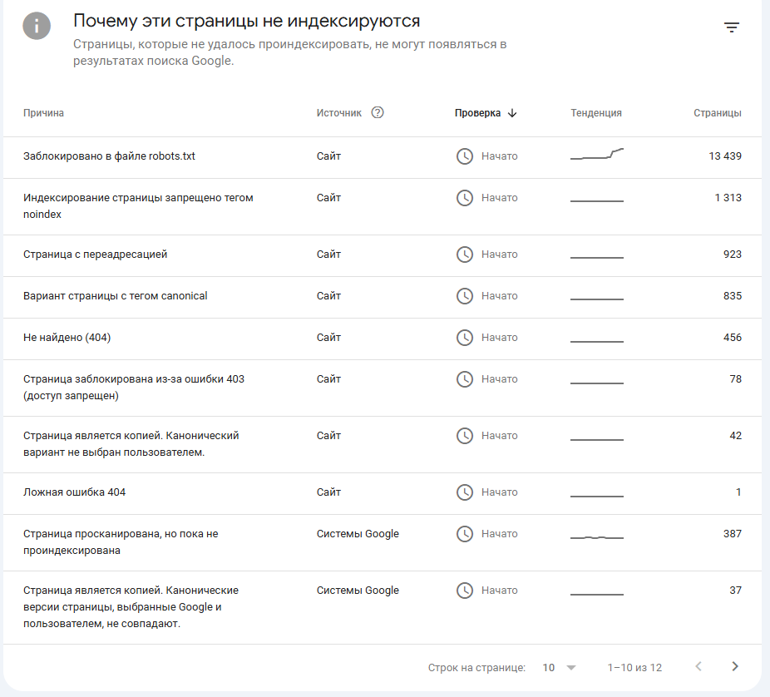Open Вариант страницы с тегом canonical row
The width and height of the screenshot is (770, 697).
[x=382, y=297]
